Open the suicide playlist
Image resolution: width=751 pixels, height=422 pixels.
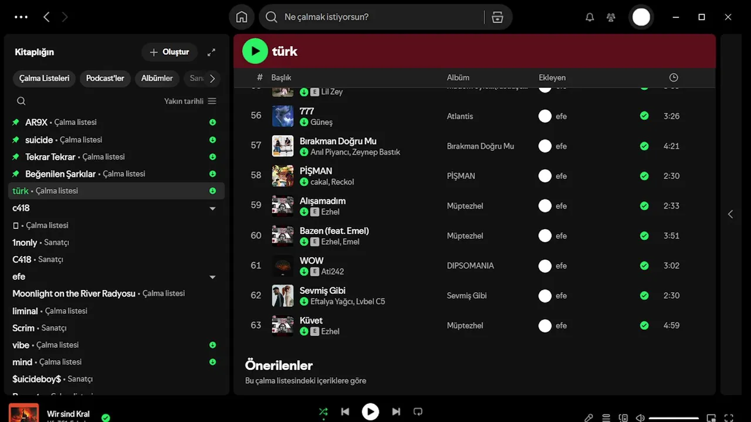point(116,139)
